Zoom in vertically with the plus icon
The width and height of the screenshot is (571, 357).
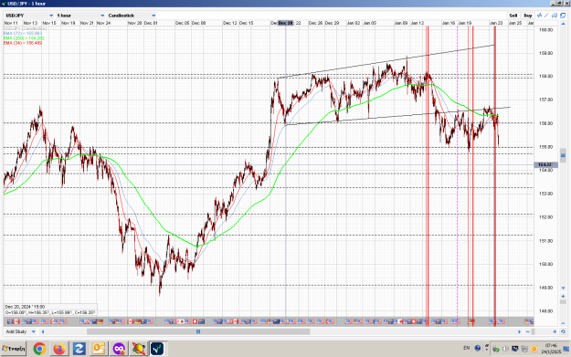click(x=563, y=296)
